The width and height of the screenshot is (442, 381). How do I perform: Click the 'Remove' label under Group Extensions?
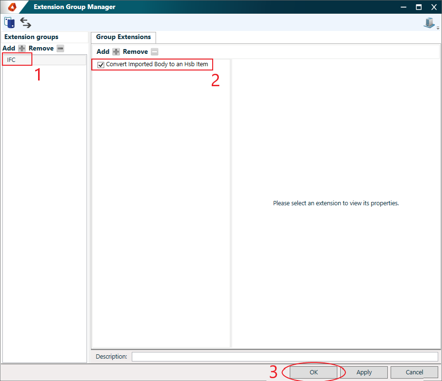(135, 51)
